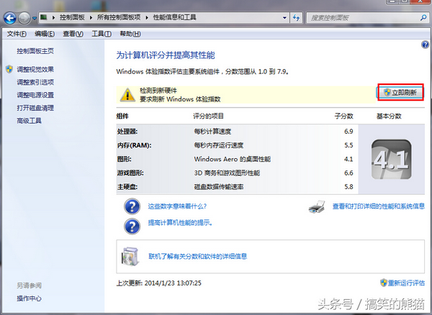Click the blue help question icon top right
Image resolution: width=432 pixels, height=315 pixels.
coord(425,45)
